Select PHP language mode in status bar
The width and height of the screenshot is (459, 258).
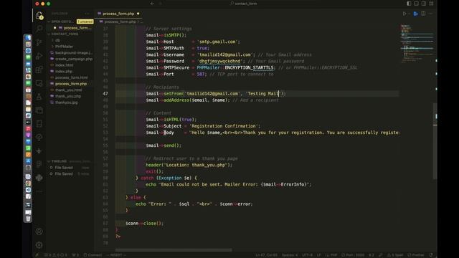pyautogui.click(x=331, y=255)
